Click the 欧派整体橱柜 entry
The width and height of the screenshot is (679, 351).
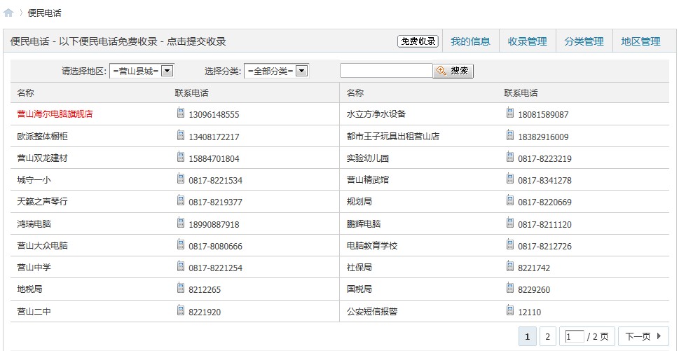click(42, 137)
